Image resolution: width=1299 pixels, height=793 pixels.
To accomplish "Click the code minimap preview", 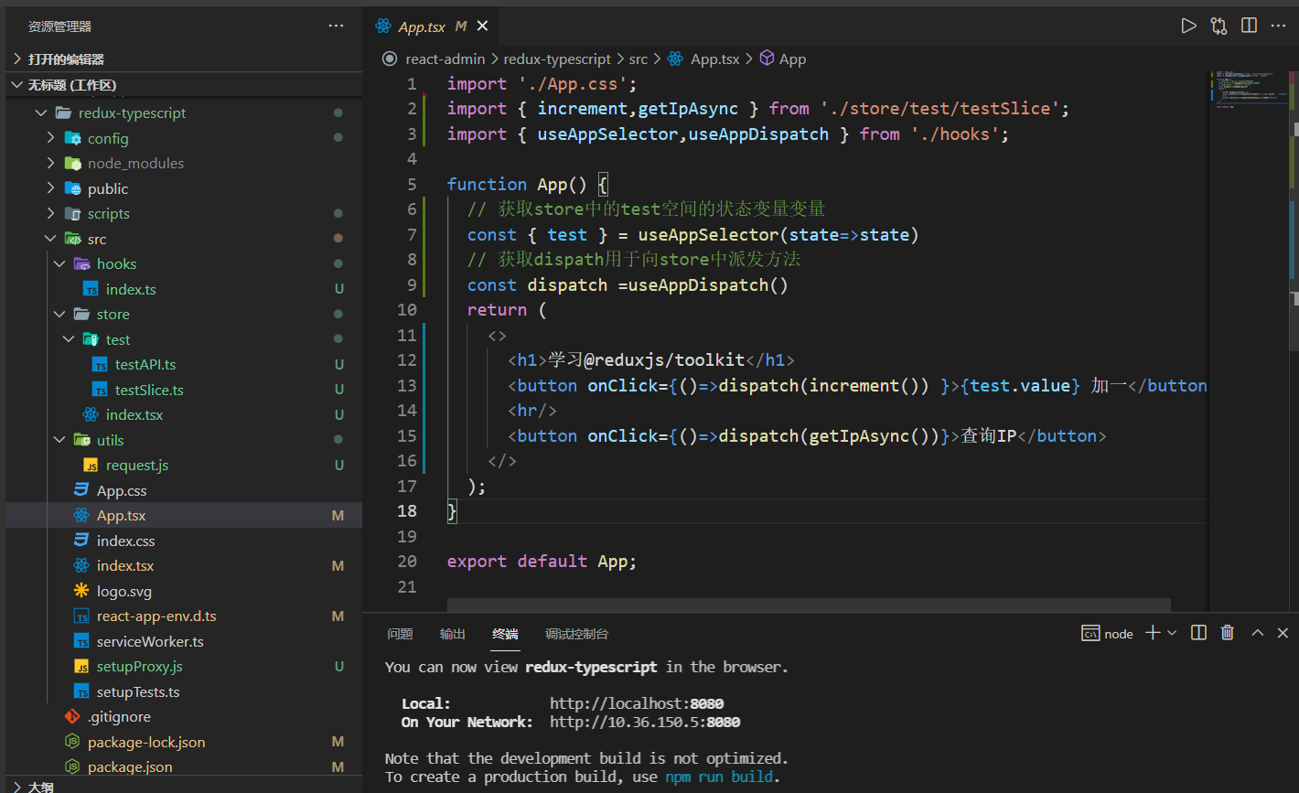I will coord(1249,90).
